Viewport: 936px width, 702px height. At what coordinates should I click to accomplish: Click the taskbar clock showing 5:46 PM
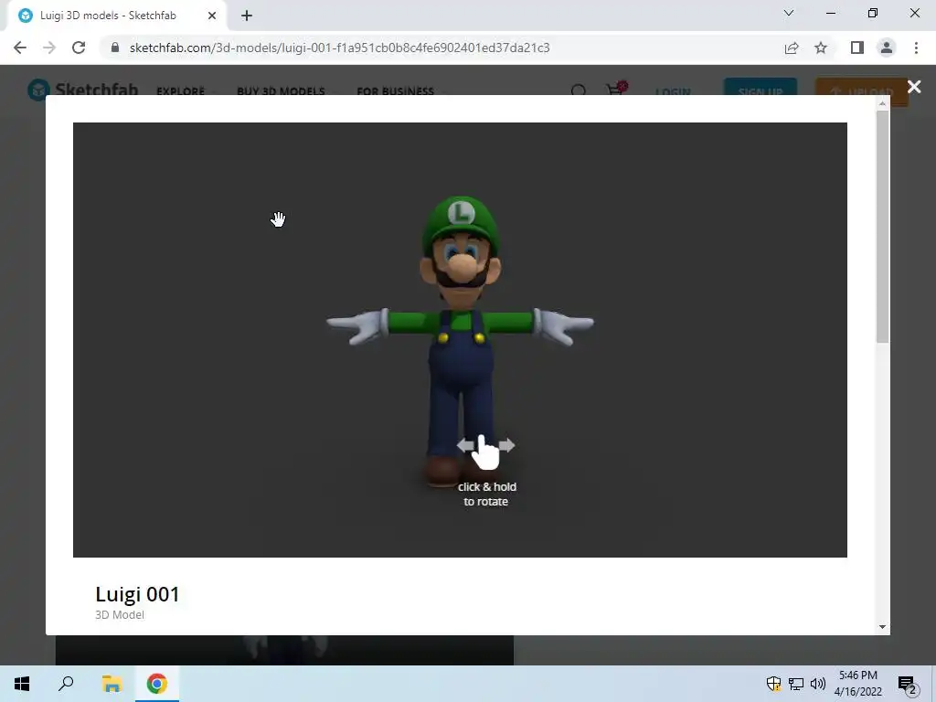(x=857, y=684)
